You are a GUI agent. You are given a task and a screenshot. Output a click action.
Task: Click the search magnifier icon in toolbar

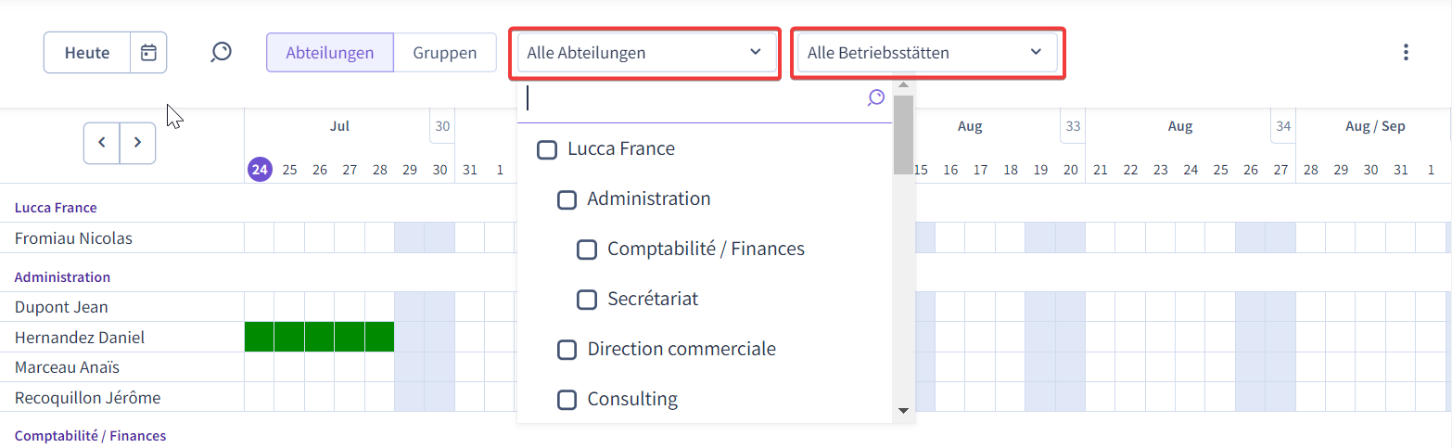(x=221, y=52)
